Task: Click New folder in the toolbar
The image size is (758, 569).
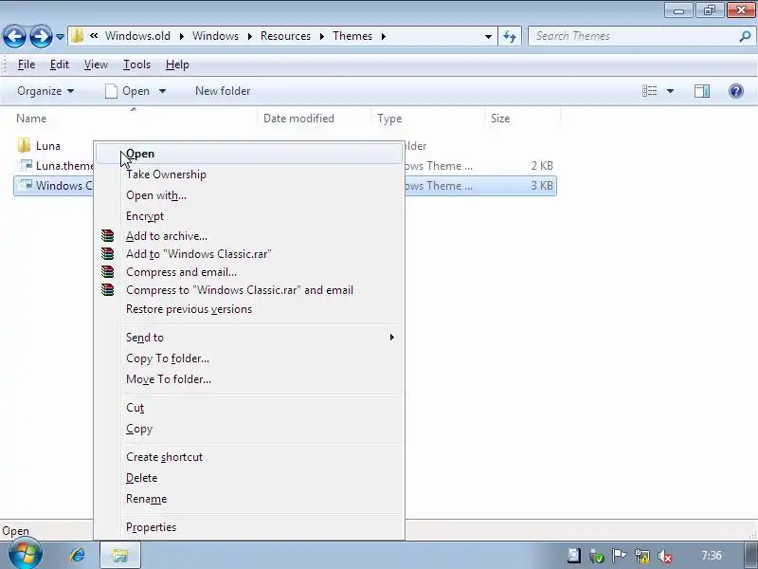Action: [x=223, y=91]
